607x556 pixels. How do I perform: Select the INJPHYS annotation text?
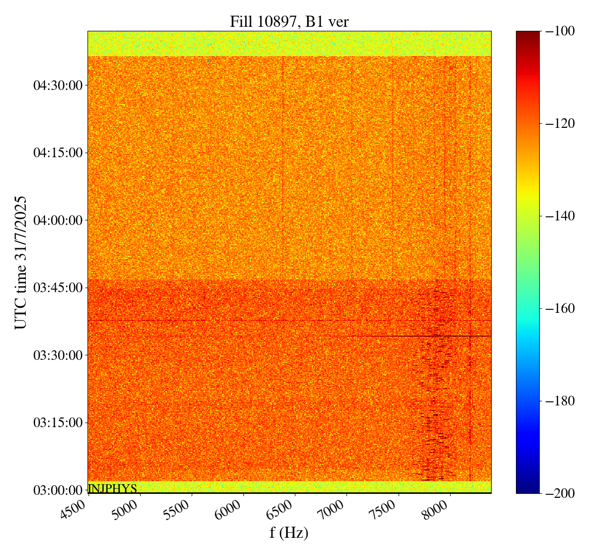point(112,488)
